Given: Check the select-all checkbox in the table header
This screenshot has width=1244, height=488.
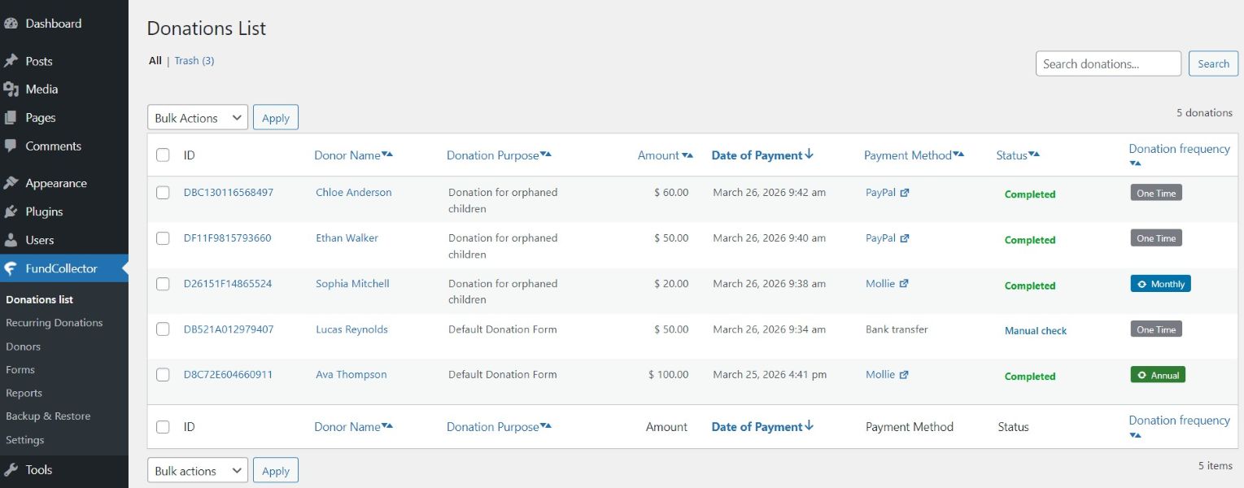Looking at the screenshot, I should [163, 155].
